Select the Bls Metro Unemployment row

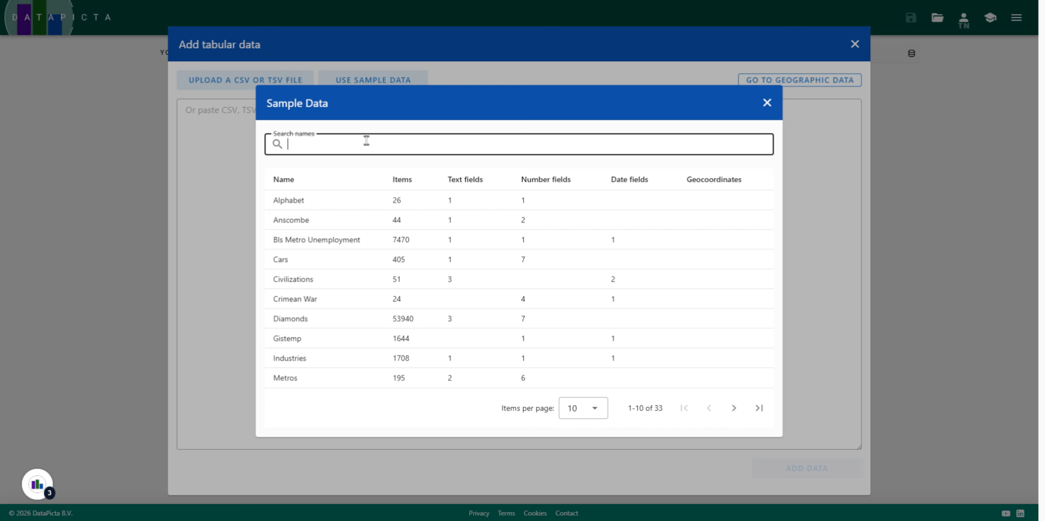(316, 240)
